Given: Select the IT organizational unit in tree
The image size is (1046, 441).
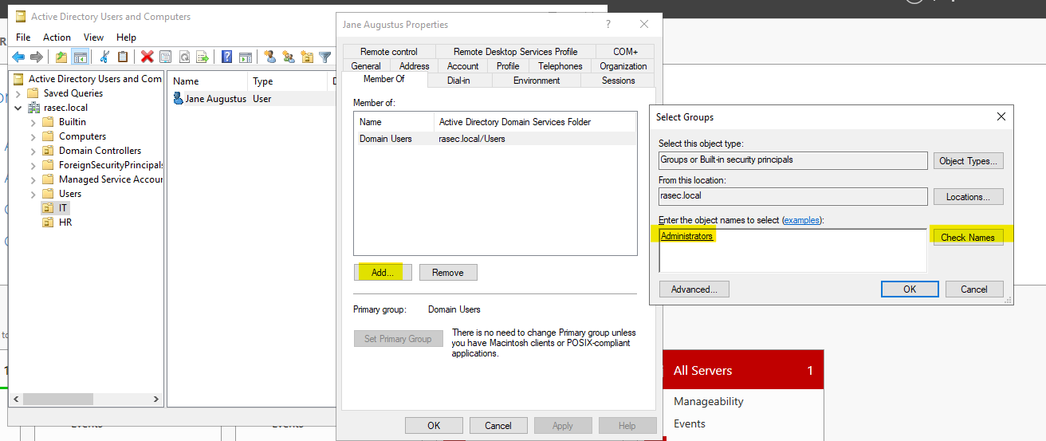Looking at the screenshot, I should (x=64, y=208).
